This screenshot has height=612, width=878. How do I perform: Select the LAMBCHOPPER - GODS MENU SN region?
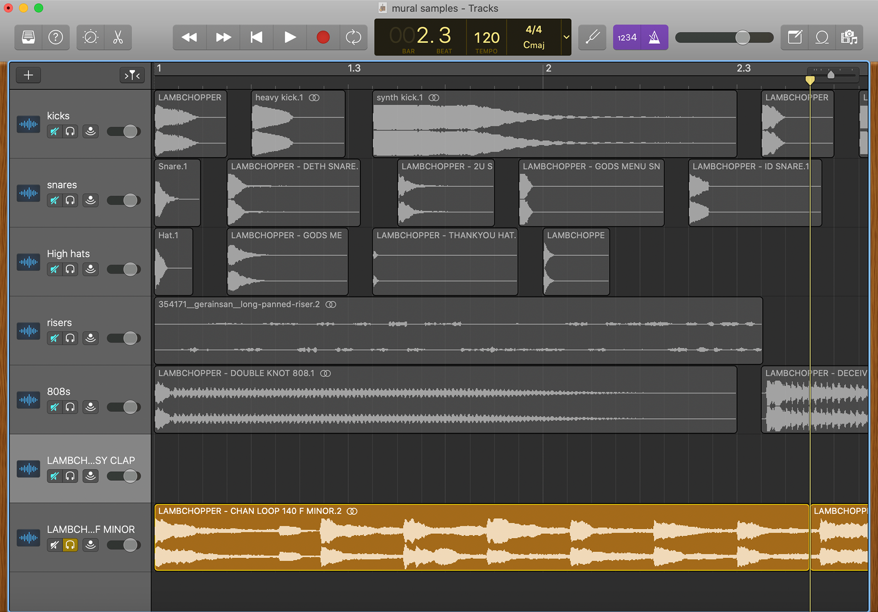tap(591, 193)
